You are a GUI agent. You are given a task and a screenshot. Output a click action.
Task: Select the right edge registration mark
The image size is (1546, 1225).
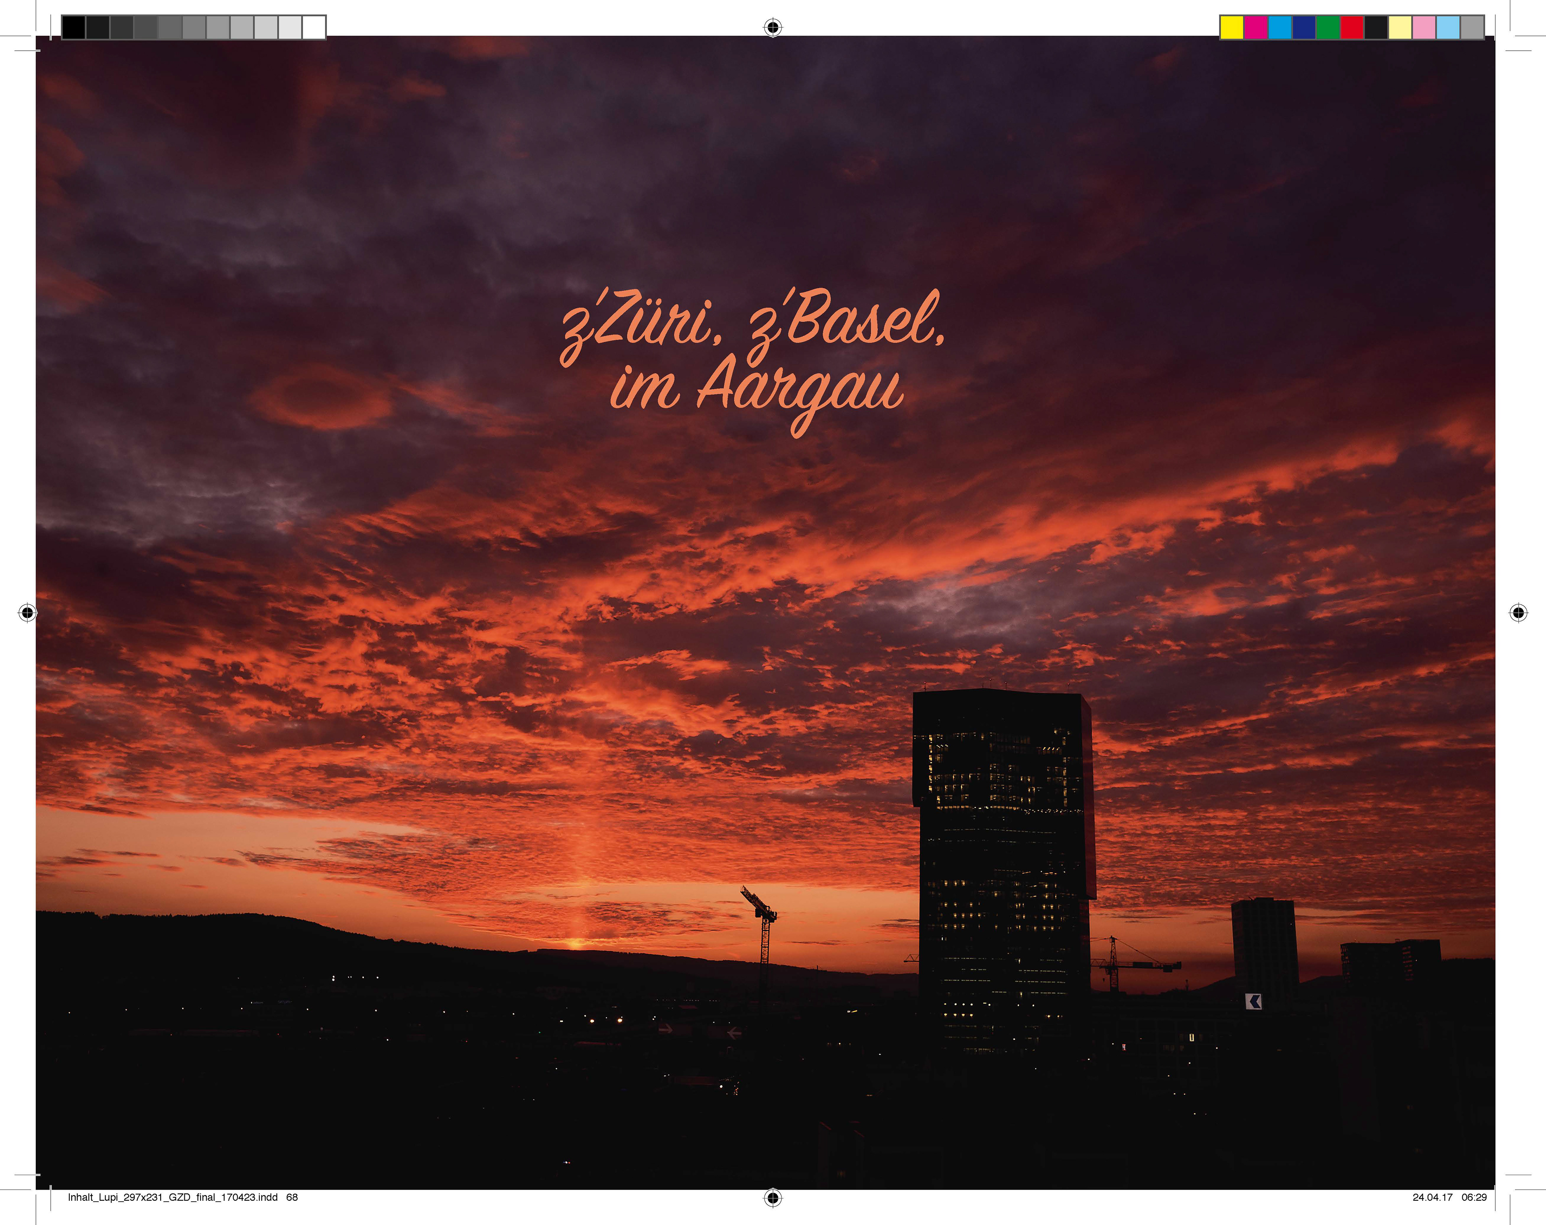(1518, 612)
